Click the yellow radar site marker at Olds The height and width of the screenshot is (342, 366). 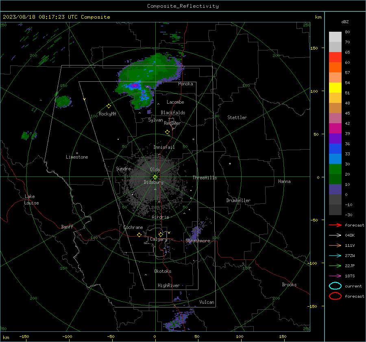(x=155, y=177)
